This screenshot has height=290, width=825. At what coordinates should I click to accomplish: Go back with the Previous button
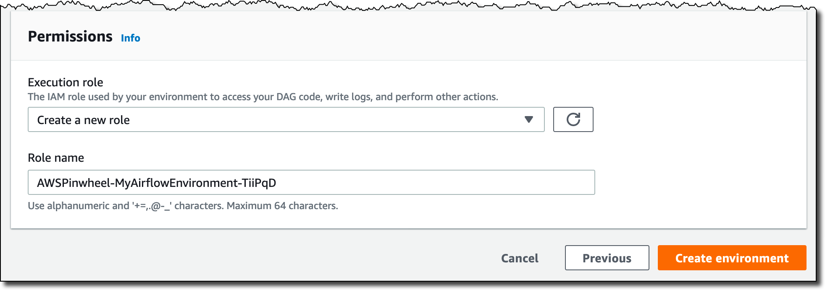tap(607, 258)
